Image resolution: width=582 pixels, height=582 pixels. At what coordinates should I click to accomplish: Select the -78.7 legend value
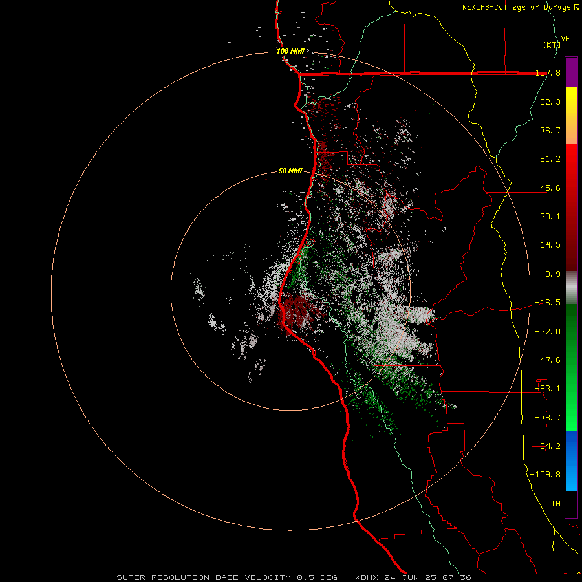tap(548, 418)
